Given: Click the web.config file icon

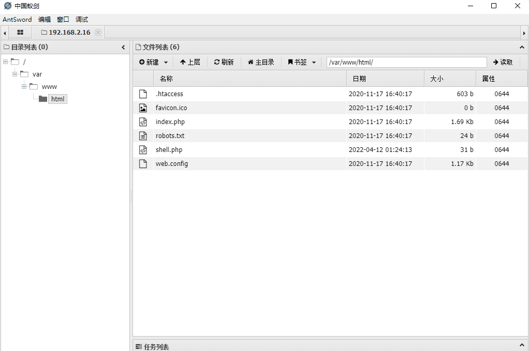Looking at the screenshot, I should click(143, 164).
